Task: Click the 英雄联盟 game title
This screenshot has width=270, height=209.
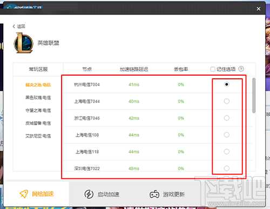Action: 48,43
